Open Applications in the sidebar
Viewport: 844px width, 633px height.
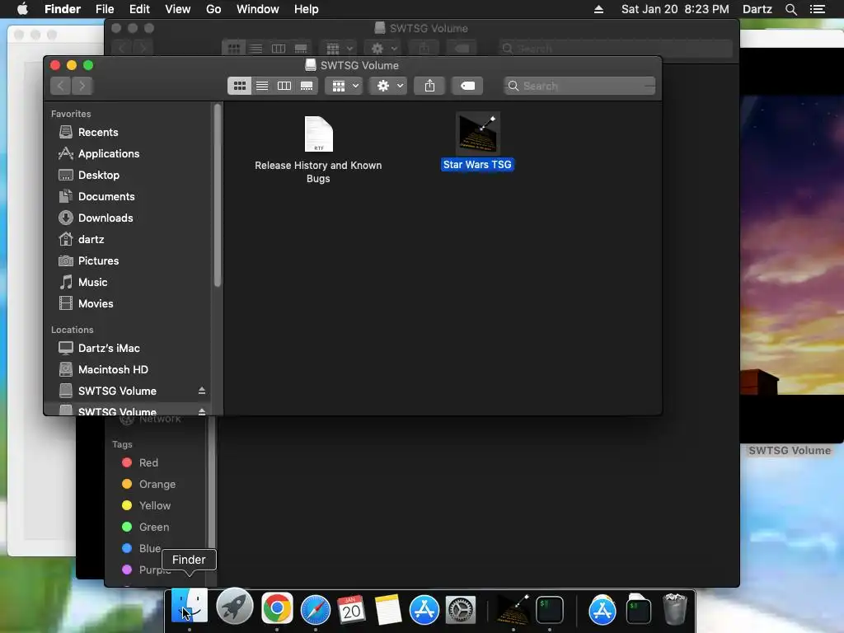(x=108, y=154)
